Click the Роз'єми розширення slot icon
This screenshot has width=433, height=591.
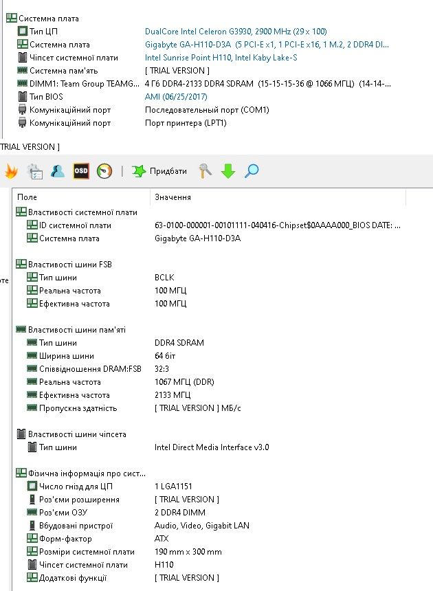[x=32, y=500]
